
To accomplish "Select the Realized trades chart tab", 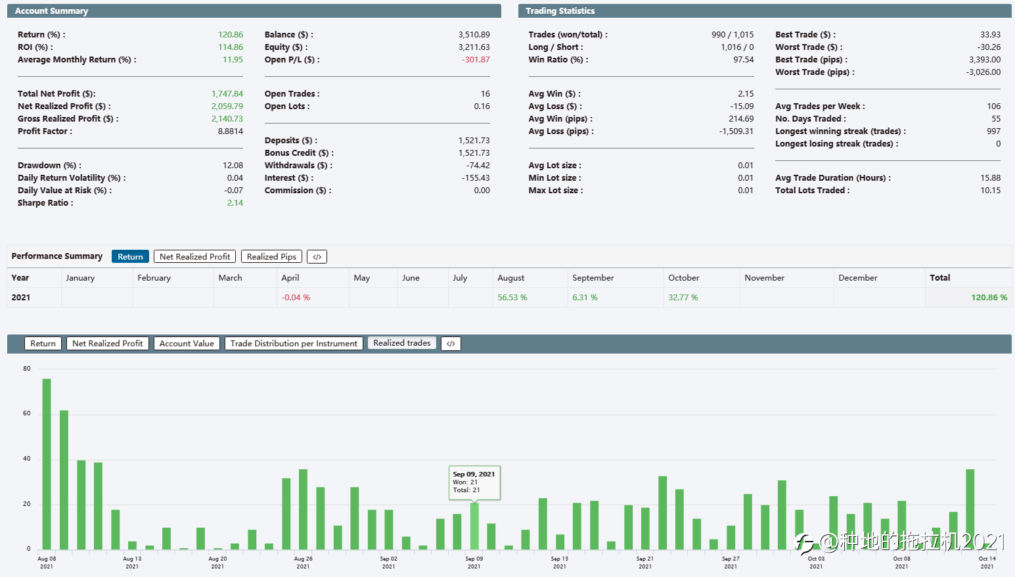I will click(x=402, y=343).
